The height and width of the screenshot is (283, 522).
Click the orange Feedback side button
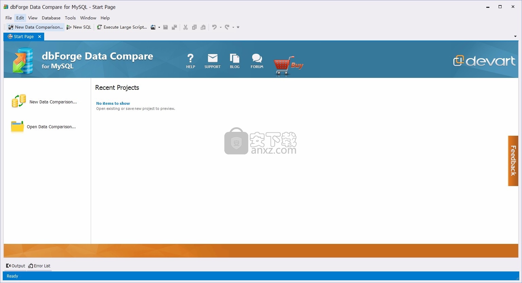point(513,161)
